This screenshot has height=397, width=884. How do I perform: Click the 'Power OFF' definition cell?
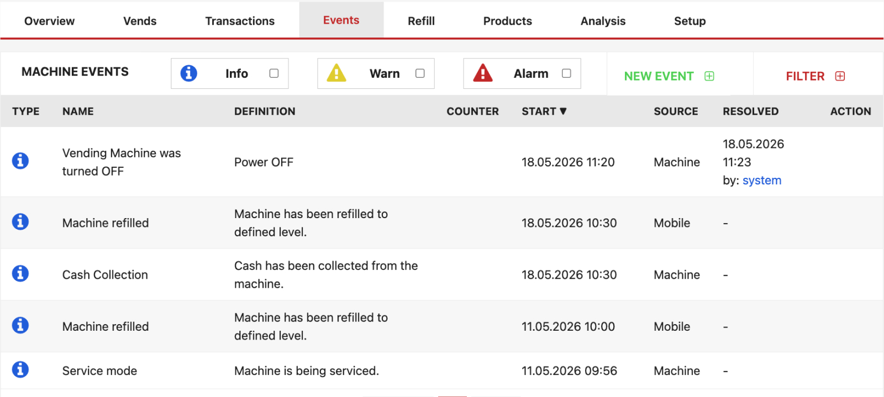264,162
